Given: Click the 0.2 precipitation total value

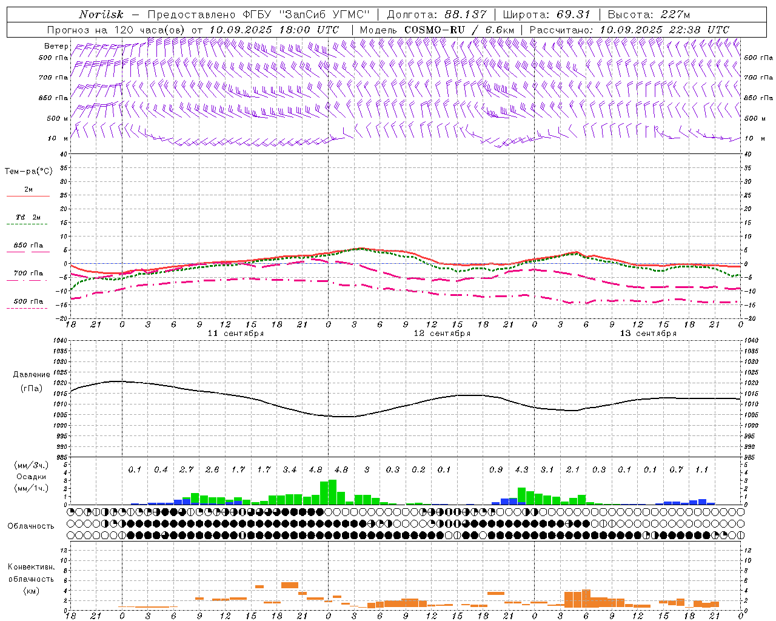Looking at the screenshot, I should click(x=418, y=470).
